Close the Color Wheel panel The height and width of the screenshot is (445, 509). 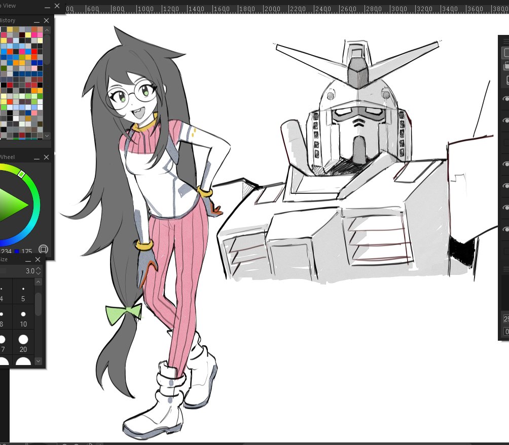[x=47, y=157]
